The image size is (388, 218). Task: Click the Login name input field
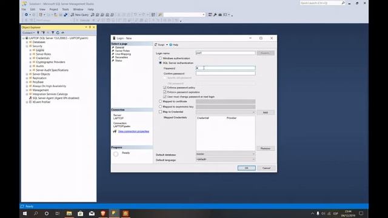click(226, 53)
